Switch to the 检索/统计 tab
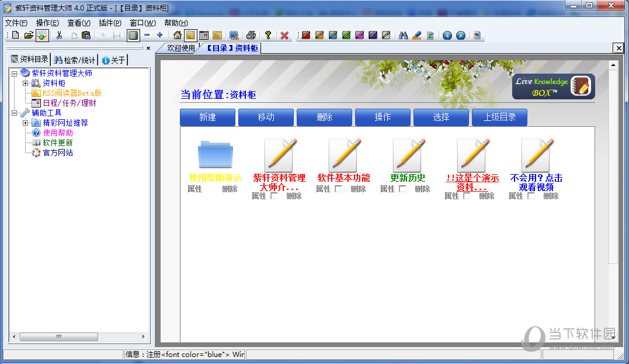 [75, 60]
